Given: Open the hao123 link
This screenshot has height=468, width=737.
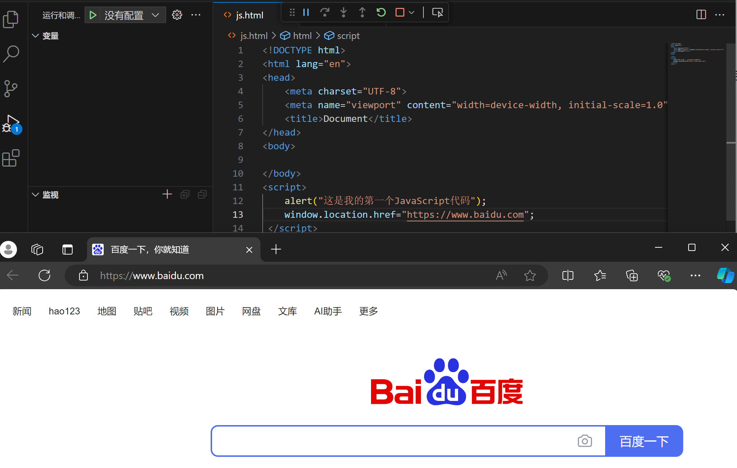Looking at the screenshot, I should pyautogui.click(x=64, y=311).
